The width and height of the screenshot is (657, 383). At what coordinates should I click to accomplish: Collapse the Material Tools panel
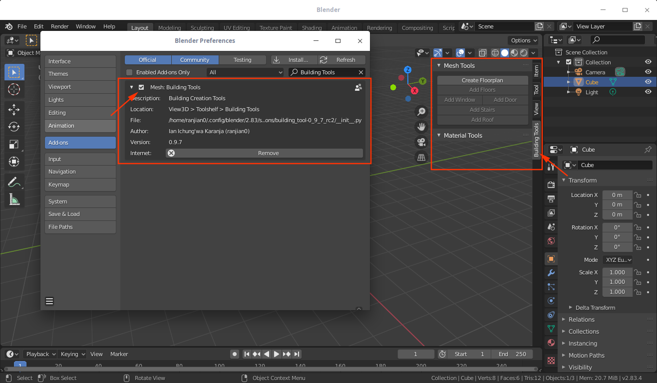pos(439,135)
